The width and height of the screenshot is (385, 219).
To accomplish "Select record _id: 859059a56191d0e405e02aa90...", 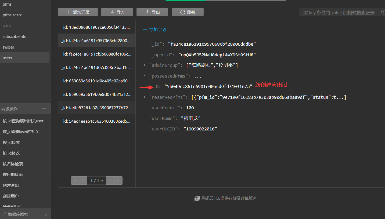I will 97,81.
